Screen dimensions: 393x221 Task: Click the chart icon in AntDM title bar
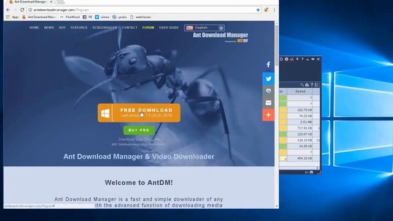[292, 59]
